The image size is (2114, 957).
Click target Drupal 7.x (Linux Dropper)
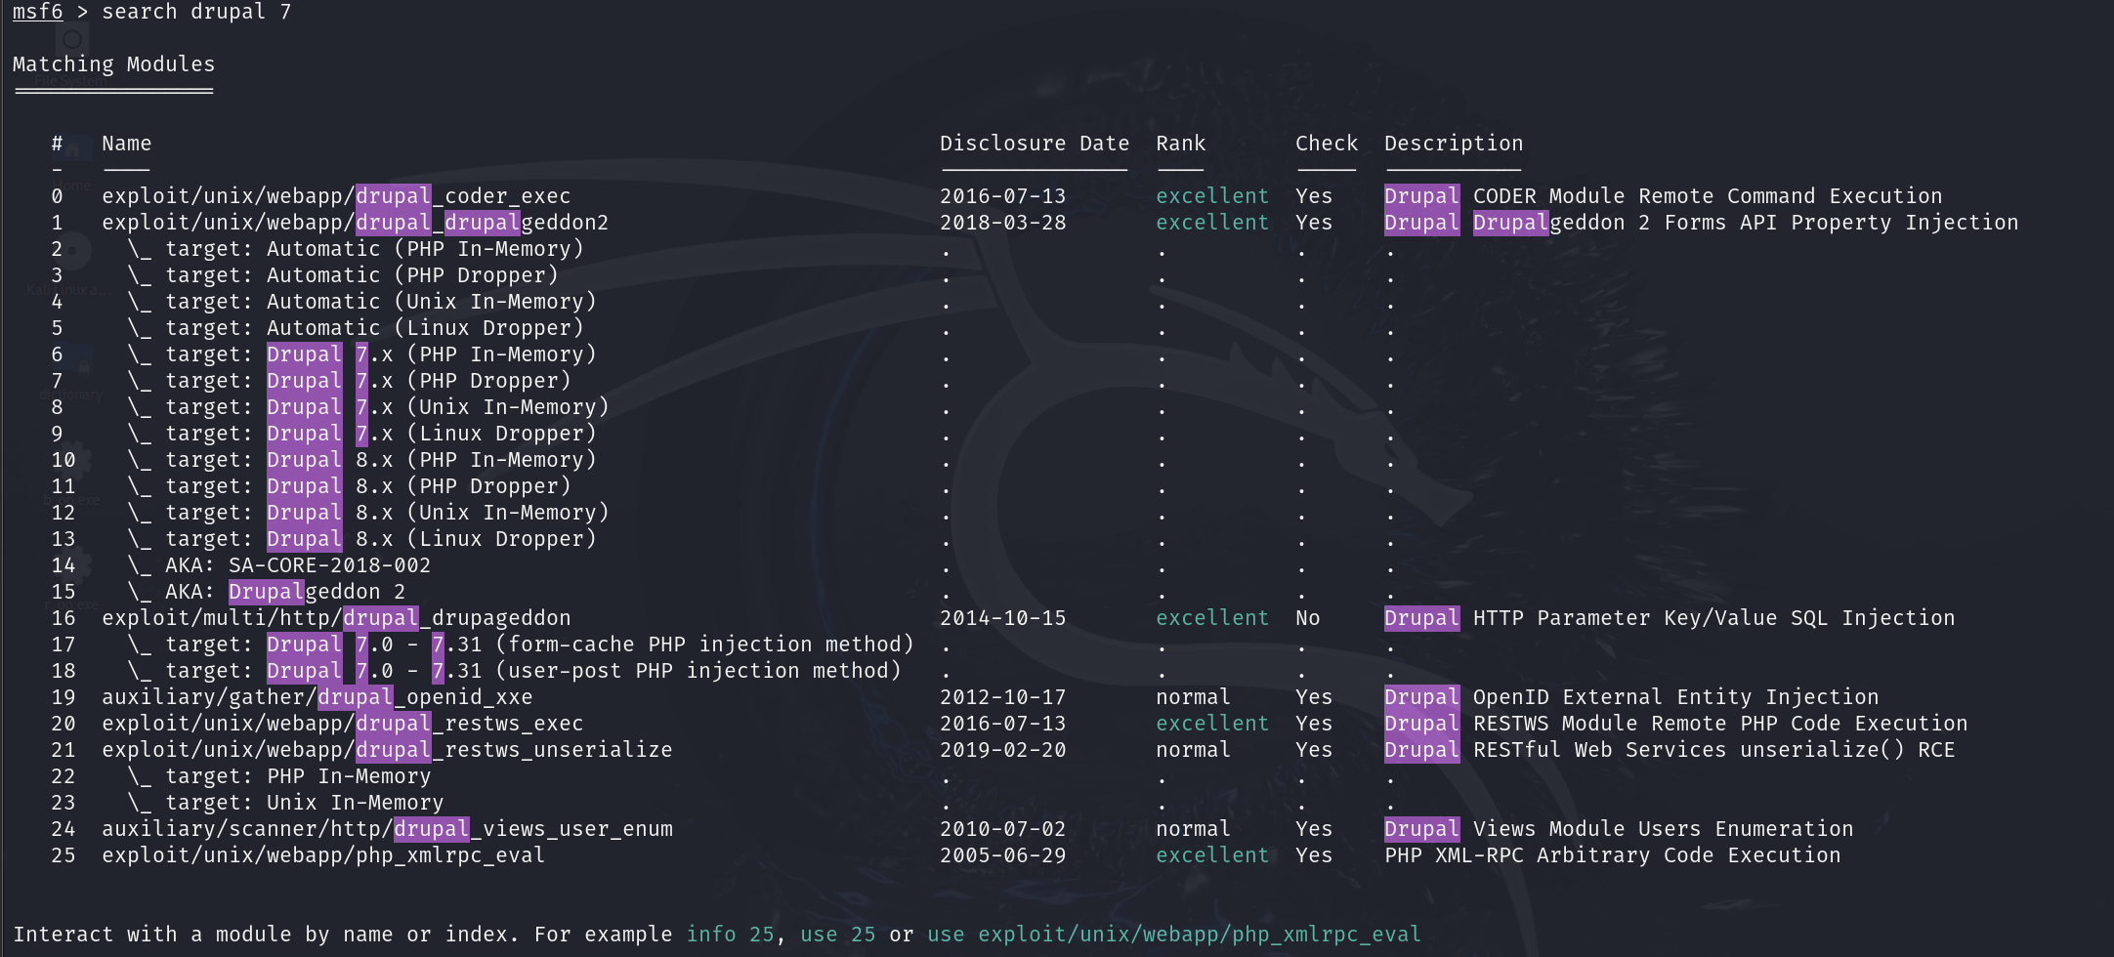pos(361,434)
